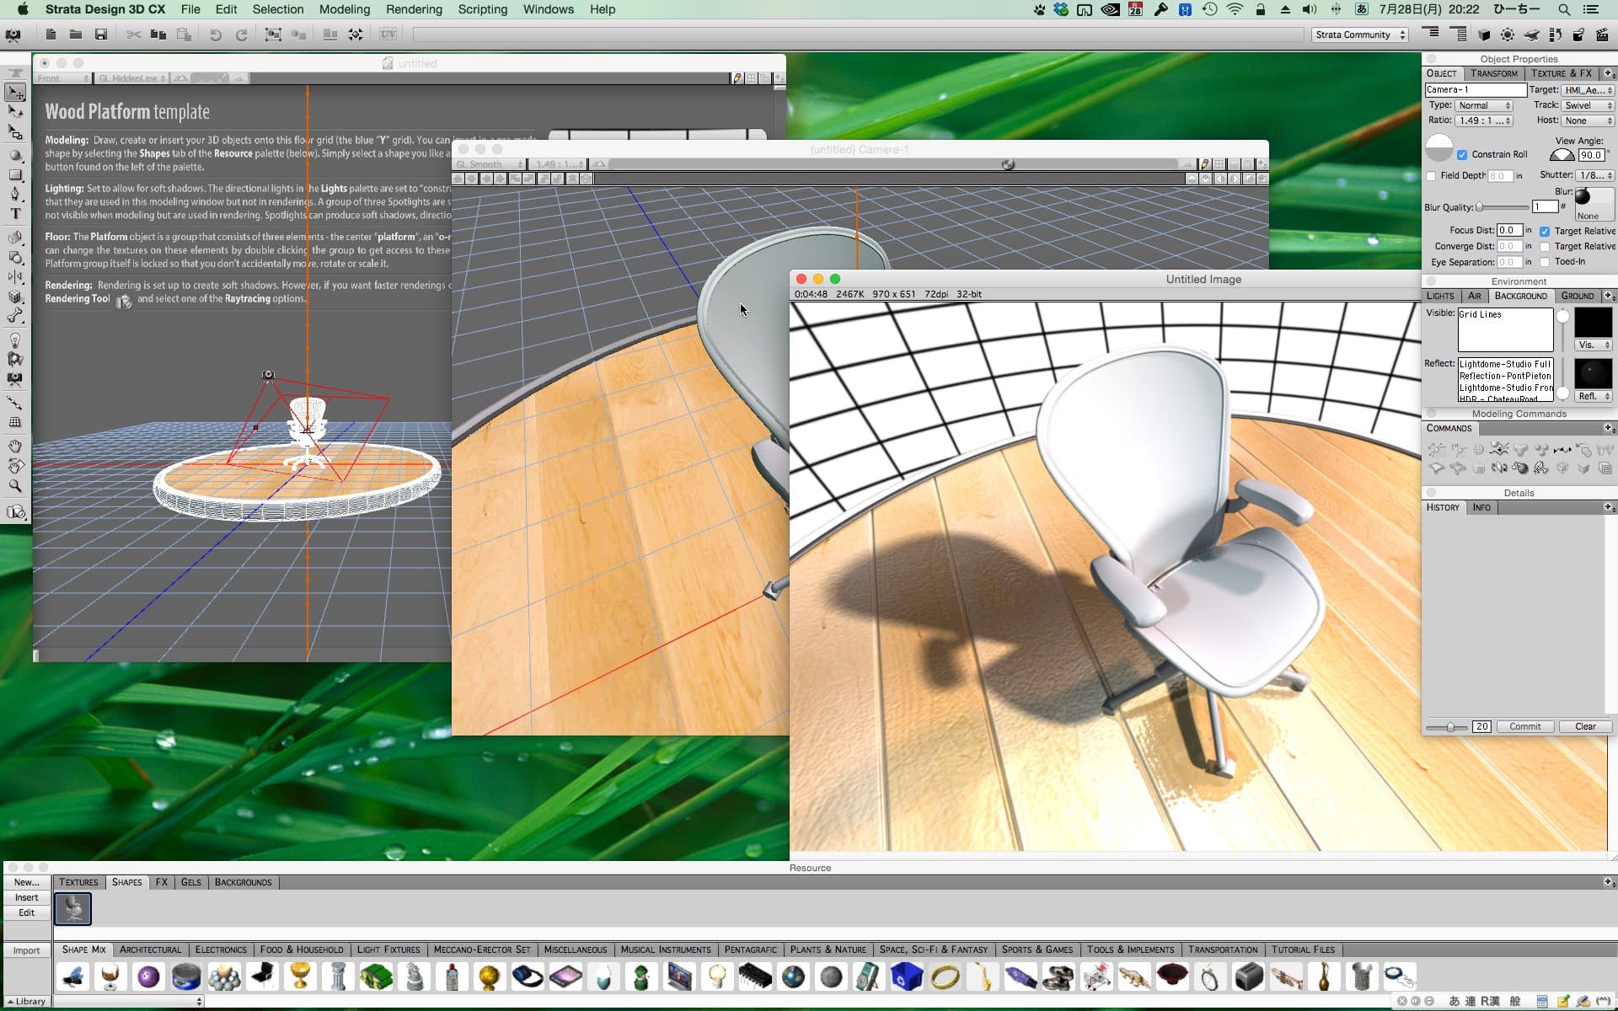Select the Text tool in tool palette
This screenshot has height=1011, width=1618.
(15, 215)
